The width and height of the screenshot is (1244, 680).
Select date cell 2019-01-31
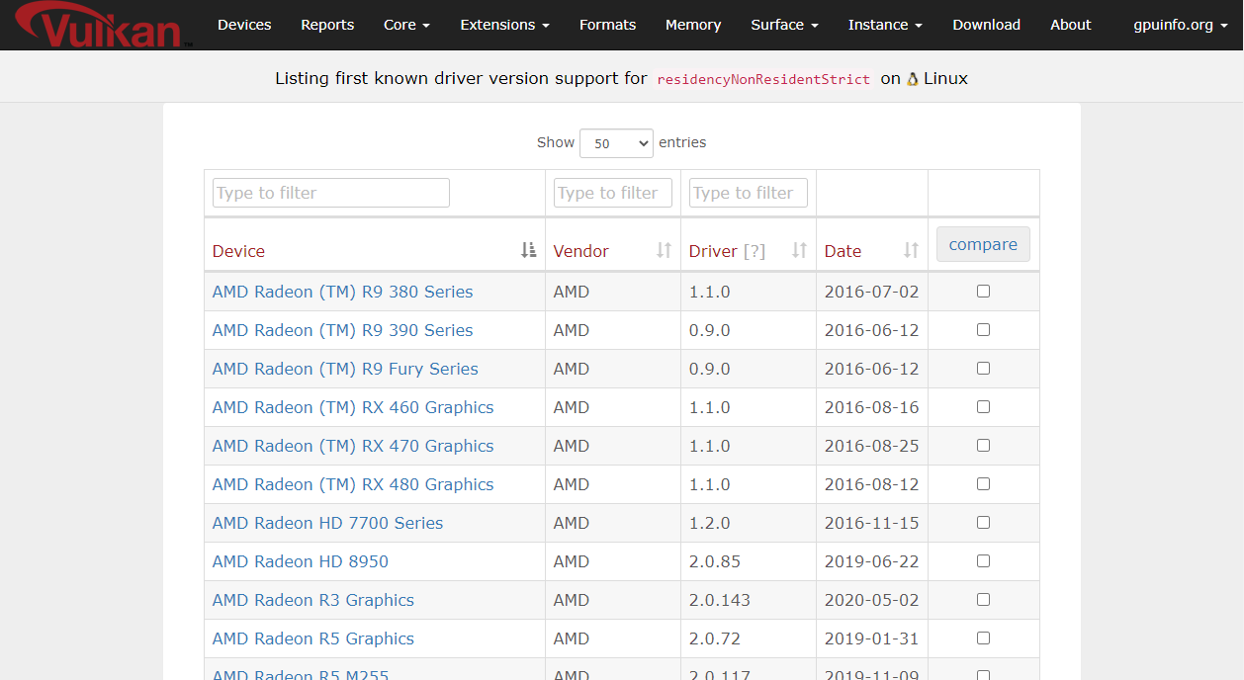(872, 638)
